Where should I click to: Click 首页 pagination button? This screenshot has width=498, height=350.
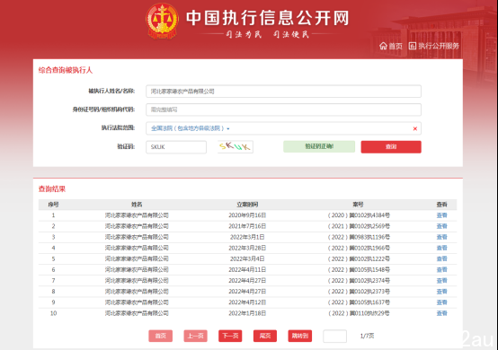click(160, 336)
